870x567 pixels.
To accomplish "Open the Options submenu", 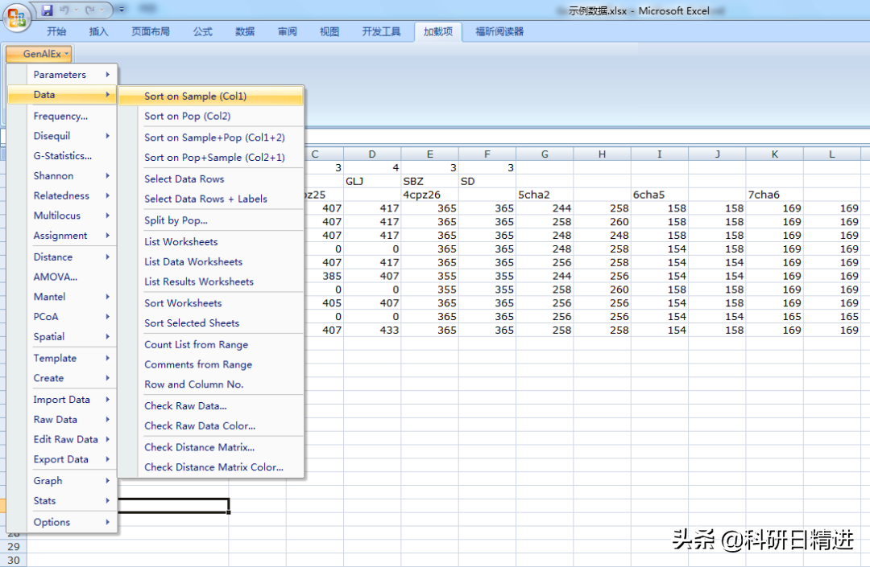I will (x=62, y=522).
